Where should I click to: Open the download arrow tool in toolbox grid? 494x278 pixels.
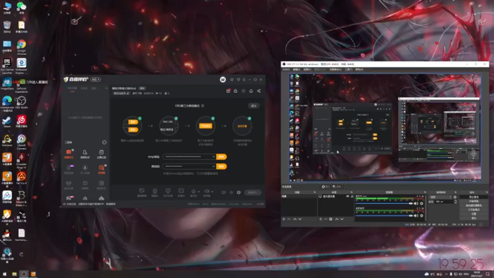click(85, 167)
